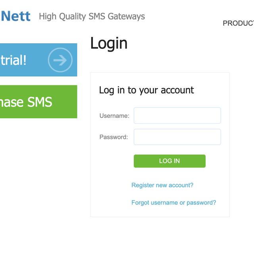Click the 'trial!' text on blue banner
Viewport: 254px width, 254px height.
(13, 60)
